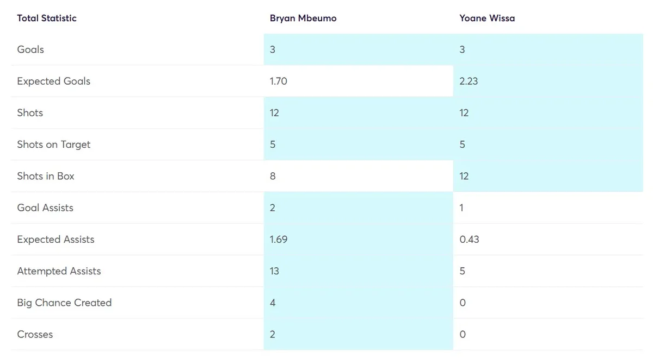The width and height of the screenshot is (653, 358).
Task: Select the Goals row label
Action: click(x=30, y=49)
